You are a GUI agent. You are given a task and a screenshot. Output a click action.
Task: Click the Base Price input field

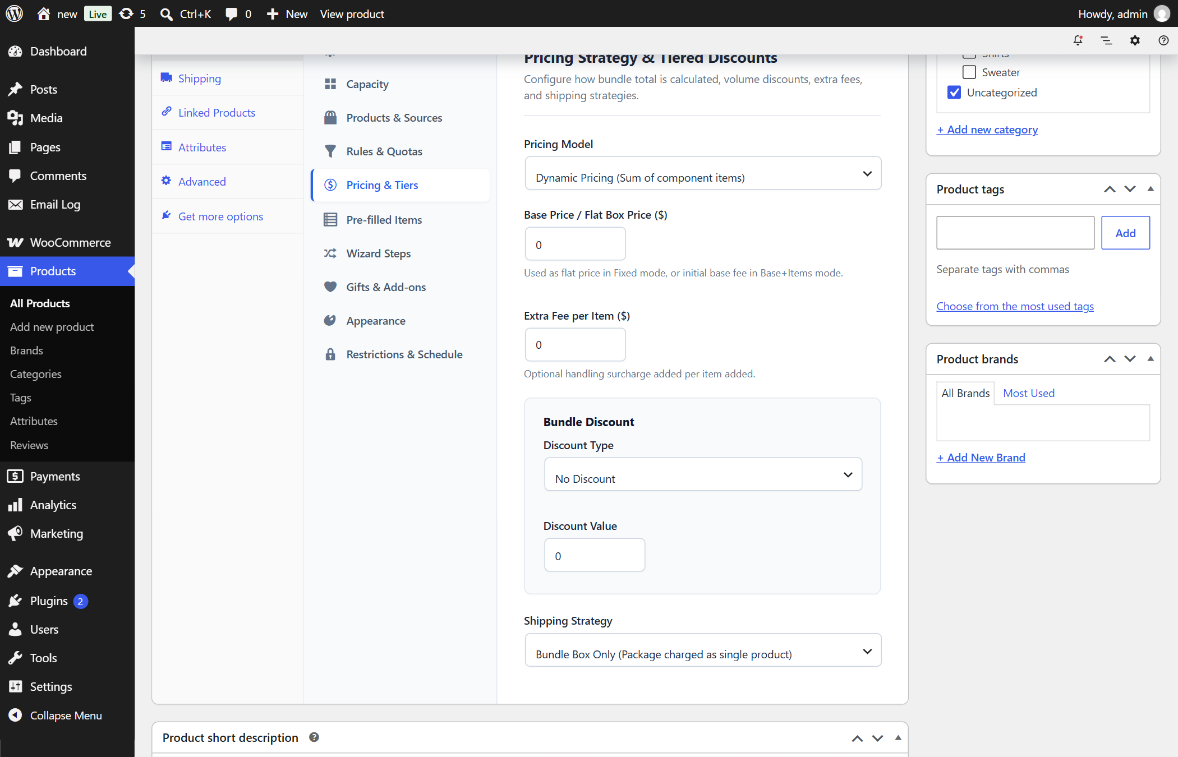[x=575, y=244]
